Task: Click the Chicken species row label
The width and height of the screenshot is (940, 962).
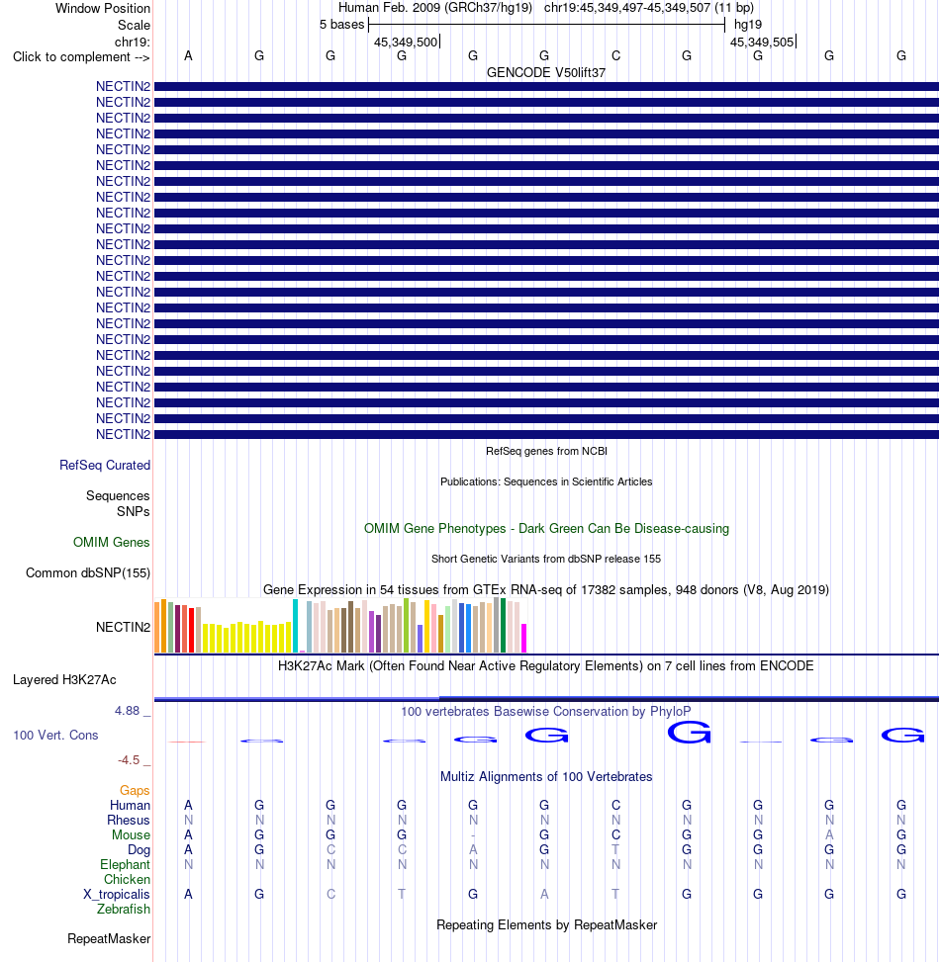Action: pyautogui.click(x=127, y=879)
